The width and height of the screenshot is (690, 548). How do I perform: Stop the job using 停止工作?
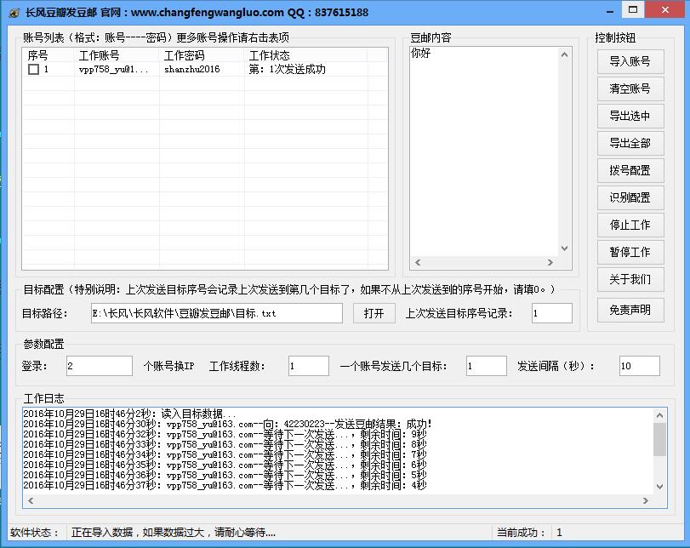tap(630, 225)
